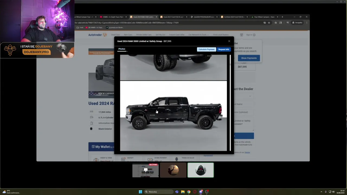Viewport: 347px width, 195px height.
Task: Open the Private Seller Cars menu
Action: coord(144,35)
